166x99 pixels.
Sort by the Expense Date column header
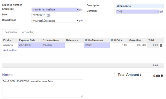pyautogui.click(x=30, y=40)
